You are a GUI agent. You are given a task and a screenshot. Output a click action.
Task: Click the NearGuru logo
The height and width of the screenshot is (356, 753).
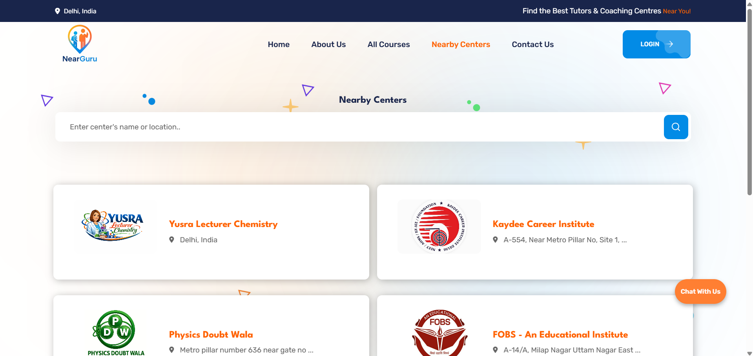click(x=80, y=44)
